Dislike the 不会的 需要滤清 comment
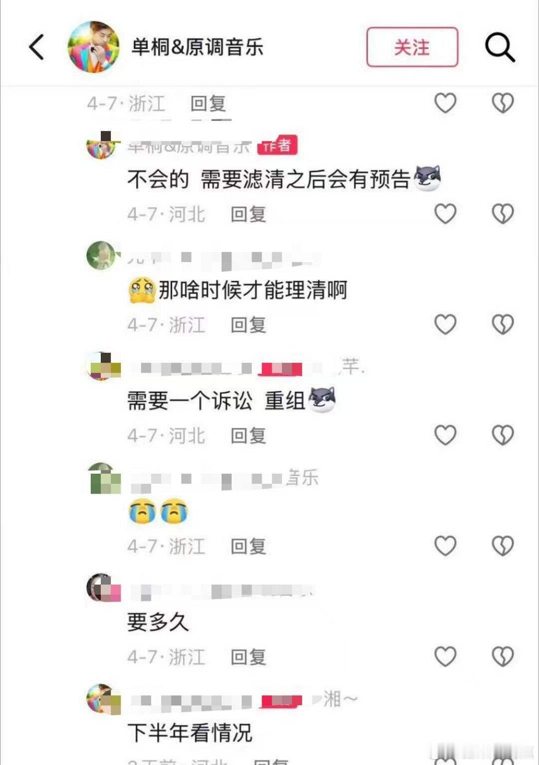This screenshot has height=765, width=539. [x=503, y=214]
